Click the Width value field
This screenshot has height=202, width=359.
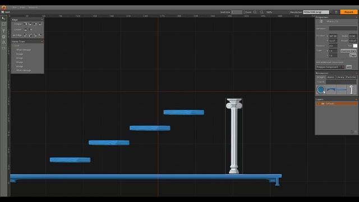353,36
